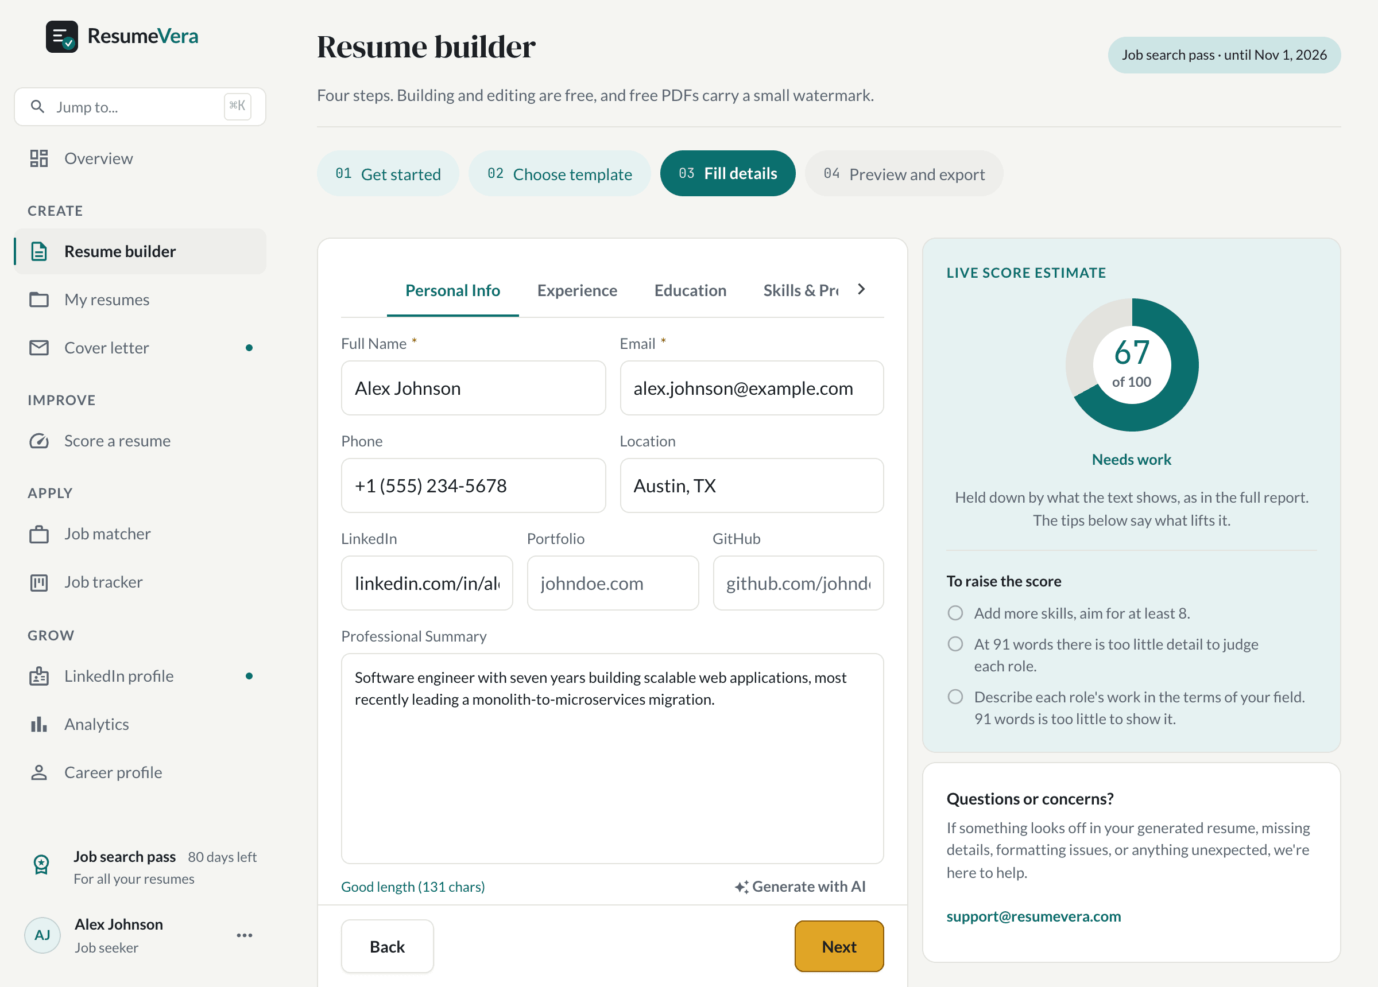This screenshot has height=987, width=1378.
Task: Tick the 'Describe each role's work' tip circle
Action: click(x=955, y=697)
